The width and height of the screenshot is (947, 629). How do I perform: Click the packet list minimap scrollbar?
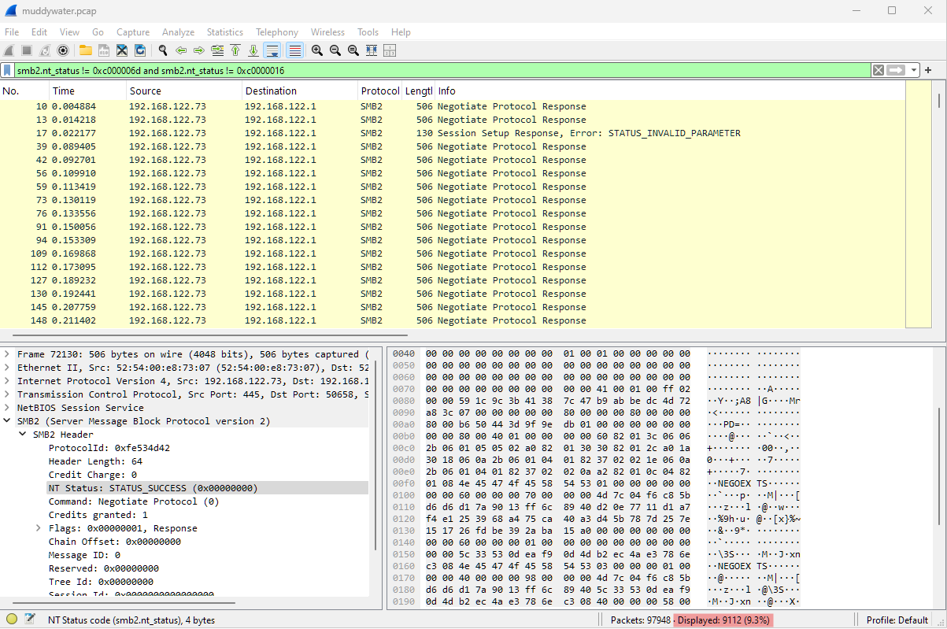(x=918, y=205)
